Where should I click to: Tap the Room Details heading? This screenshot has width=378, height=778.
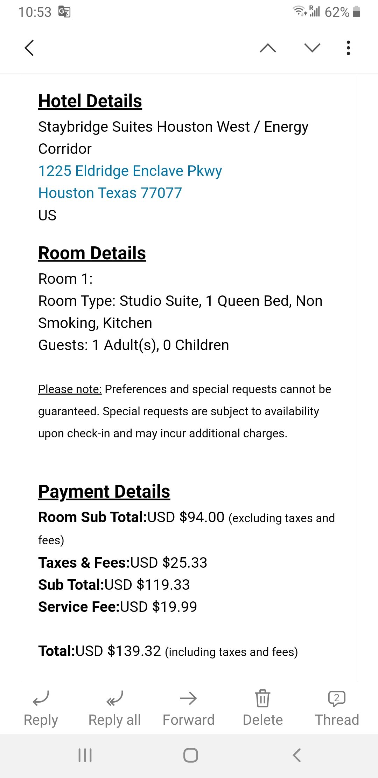pyautogui.click(x=92, y=253)
